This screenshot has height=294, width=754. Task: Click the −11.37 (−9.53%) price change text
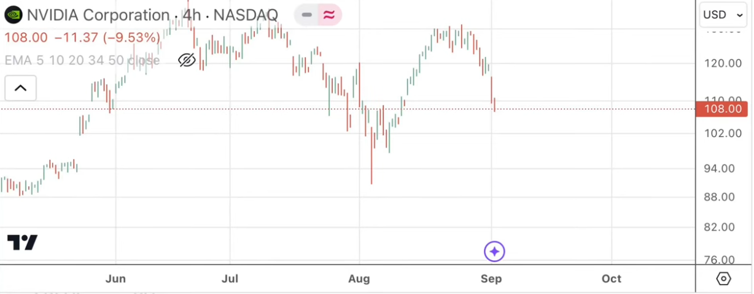[x=107, y=38]
